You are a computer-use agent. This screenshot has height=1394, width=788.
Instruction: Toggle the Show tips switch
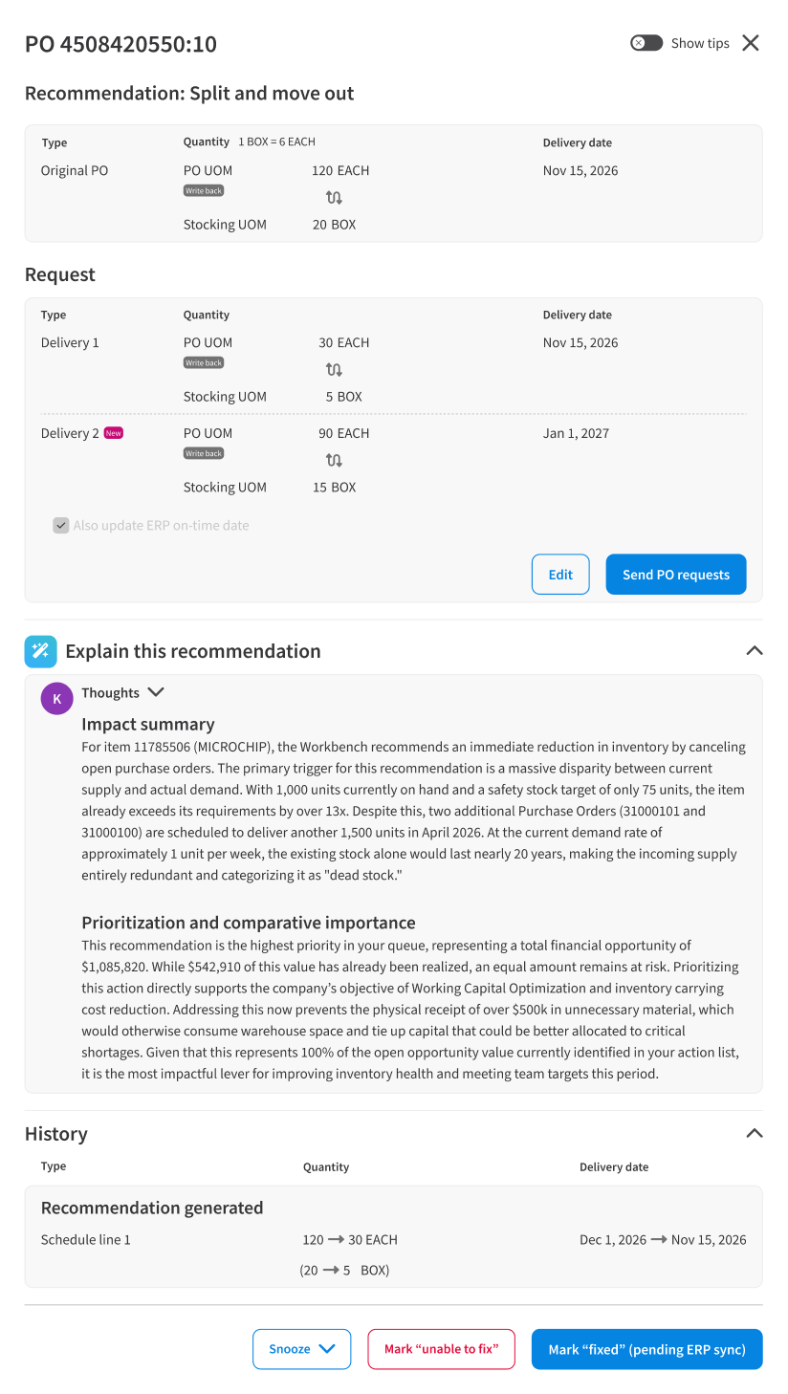(x=646, y=43)
